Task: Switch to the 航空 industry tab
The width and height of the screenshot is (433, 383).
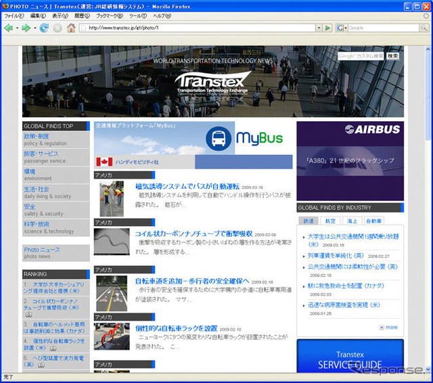Action: [330, 221]
